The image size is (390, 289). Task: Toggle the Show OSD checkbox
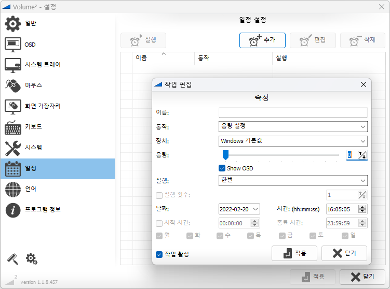(222, 168)
